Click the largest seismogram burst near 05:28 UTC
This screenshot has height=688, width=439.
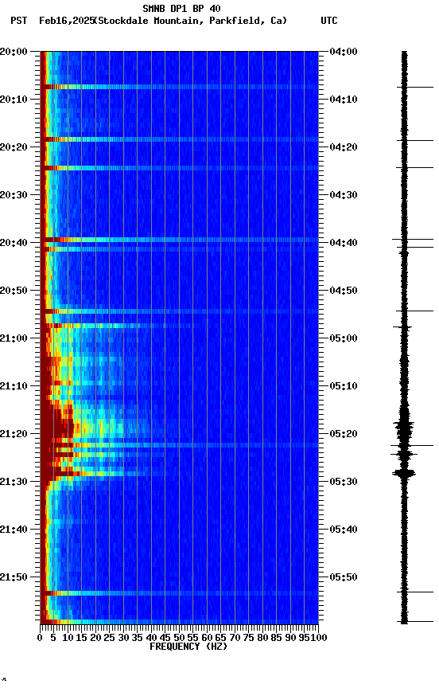click(404, 473)
